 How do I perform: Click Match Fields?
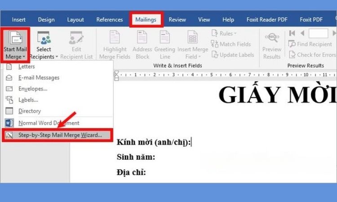click(x=231, y=44)
